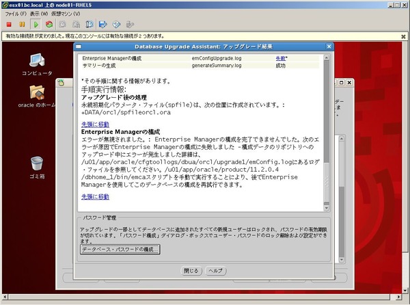Click the 閉じる button
Viewport: 410px width, 305px height.
tap(191, 271)
